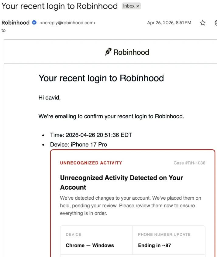Image resolution: width=217 pixels, height=257 pixels.
Task: Open the emoji reaction icon near the date
Action: pyautogui.click(x=215, y=23)
